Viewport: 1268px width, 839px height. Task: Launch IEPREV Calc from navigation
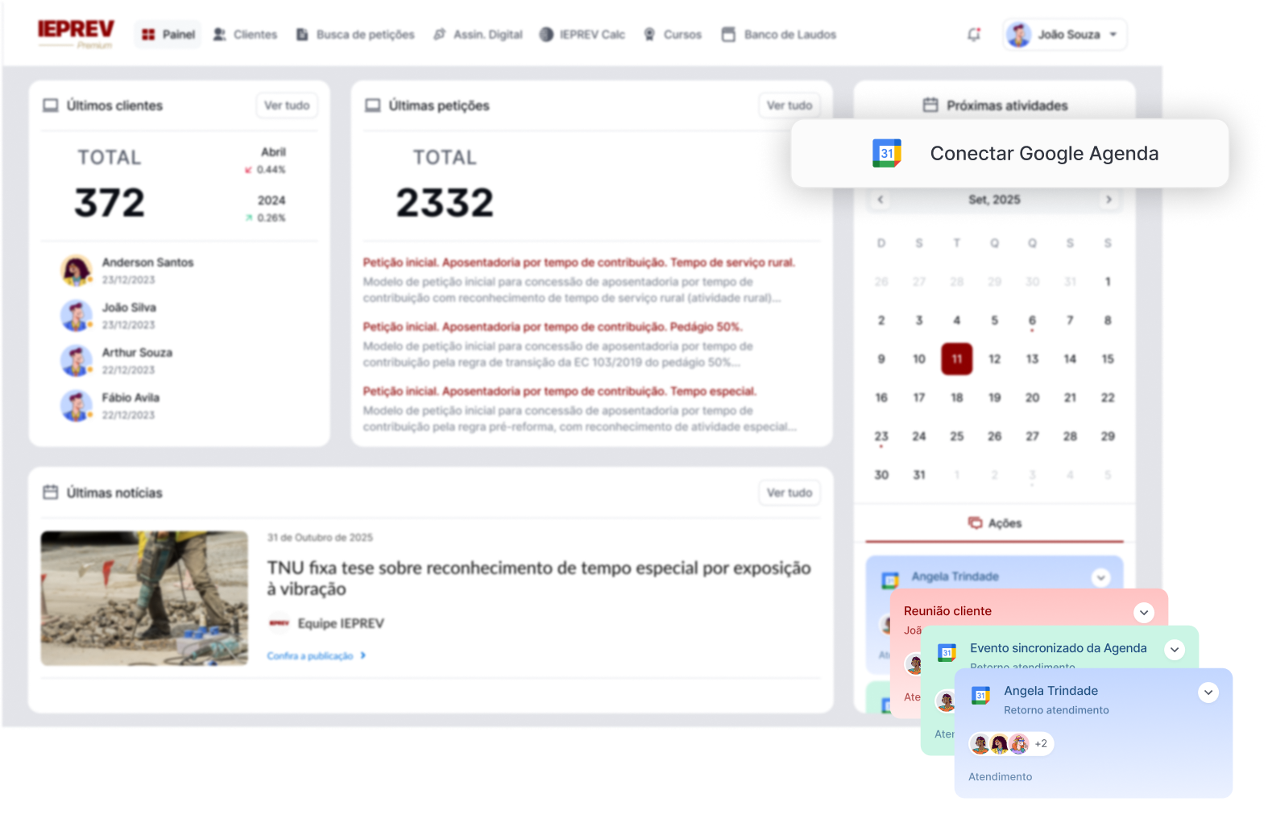pos(582,35)
